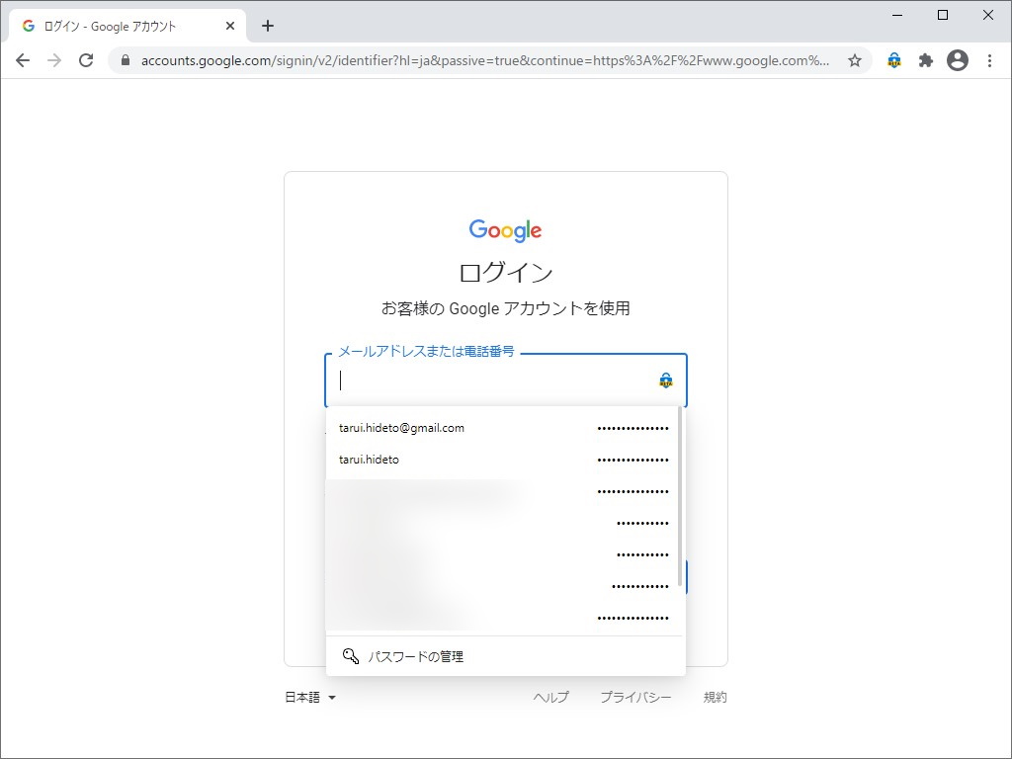Click the password key icon inside the email field
Screen dimensions: 1012x759
coord(667,379)
